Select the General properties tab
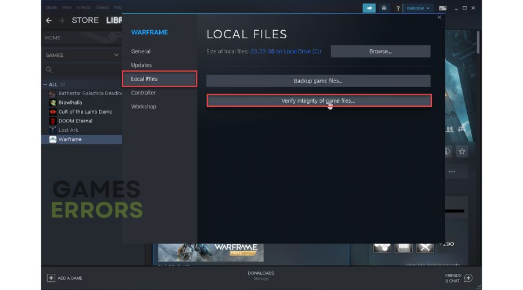 [x=141, y=51]
